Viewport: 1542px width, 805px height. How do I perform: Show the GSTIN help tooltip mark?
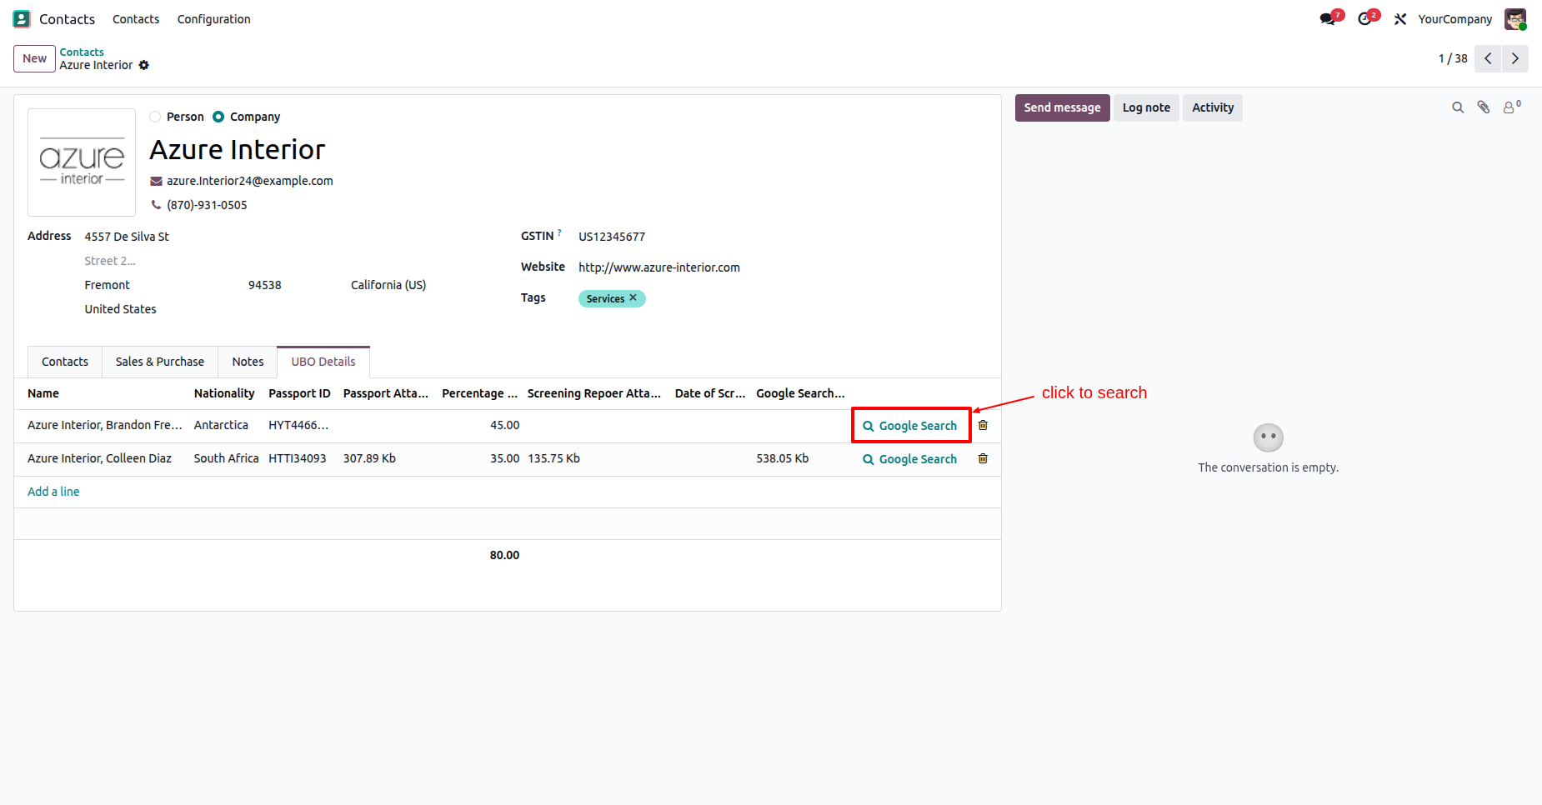pos(559,232)
